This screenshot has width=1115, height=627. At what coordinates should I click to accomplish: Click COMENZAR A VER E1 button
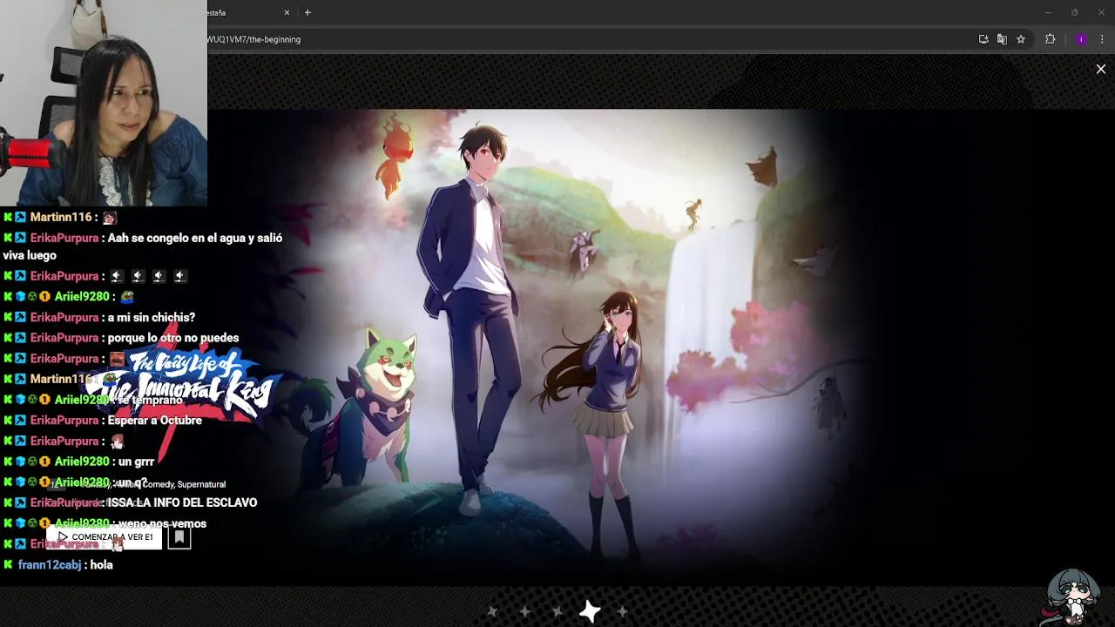click(x=105, y=537)
